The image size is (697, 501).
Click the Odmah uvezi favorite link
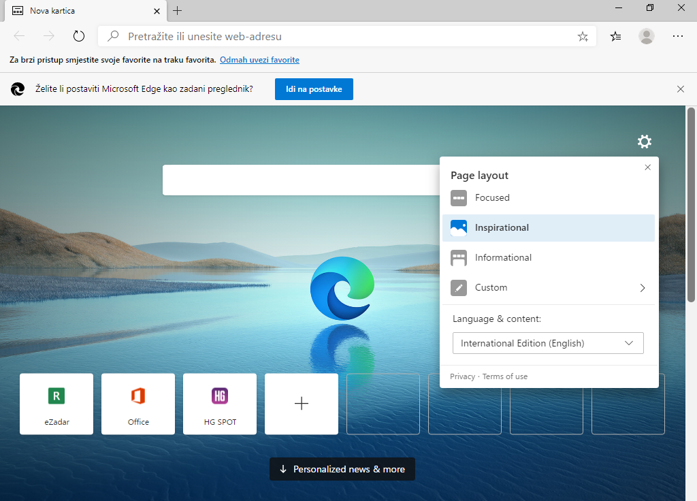pyautogui.click(x=259, y=60)
